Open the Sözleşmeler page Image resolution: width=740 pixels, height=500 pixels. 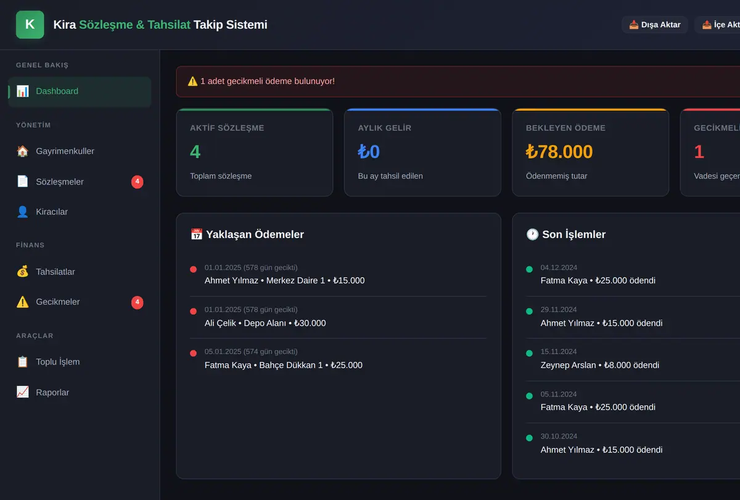pos(80,181)
